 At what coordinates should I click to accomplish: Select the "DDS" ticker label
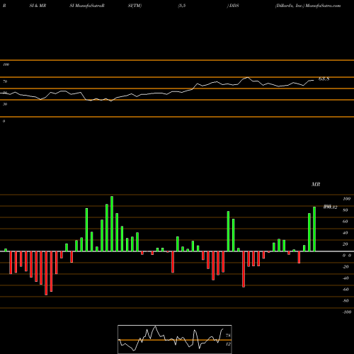tap(234, 6)
